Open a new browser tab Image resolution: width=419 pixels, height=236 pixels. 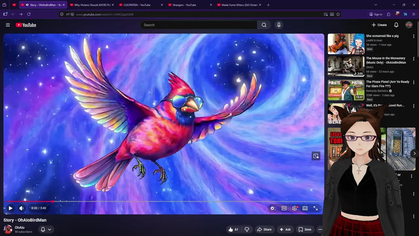(268, 5)
